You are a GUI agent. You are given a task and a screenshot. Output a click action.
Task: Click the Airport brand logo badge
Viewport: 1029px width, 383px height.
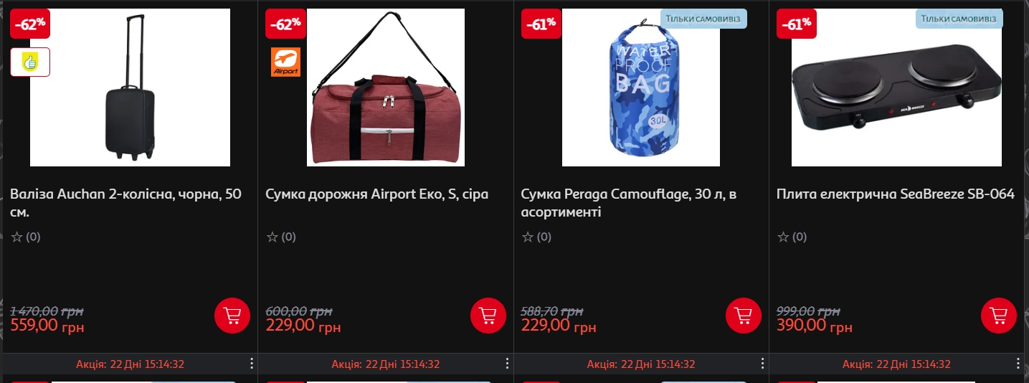click(x=285, y=62)
